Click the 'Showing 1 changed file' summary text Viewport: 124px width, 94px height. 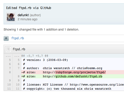pyautogui.click(x=41, y=30)
